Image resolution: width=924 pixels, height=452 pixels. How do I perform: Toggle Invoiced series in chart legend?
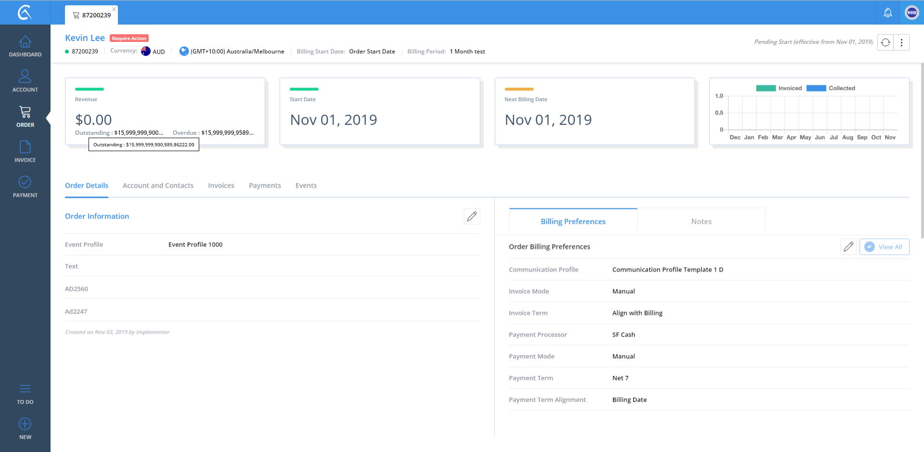tap(779, 88)
